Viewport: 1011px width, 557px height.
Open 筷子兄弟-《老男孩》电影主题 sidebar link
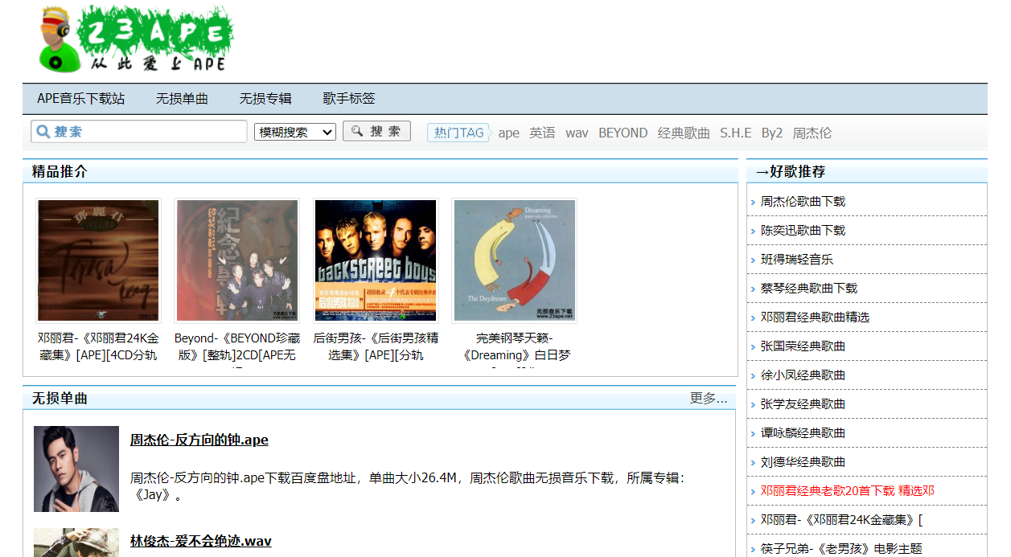tap(842, 549)
